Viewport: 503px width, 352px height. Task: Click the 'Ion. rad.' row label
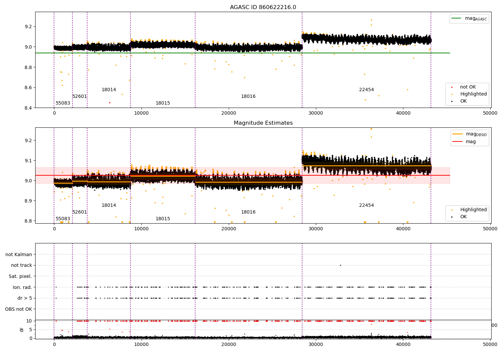tap(22, 287)
